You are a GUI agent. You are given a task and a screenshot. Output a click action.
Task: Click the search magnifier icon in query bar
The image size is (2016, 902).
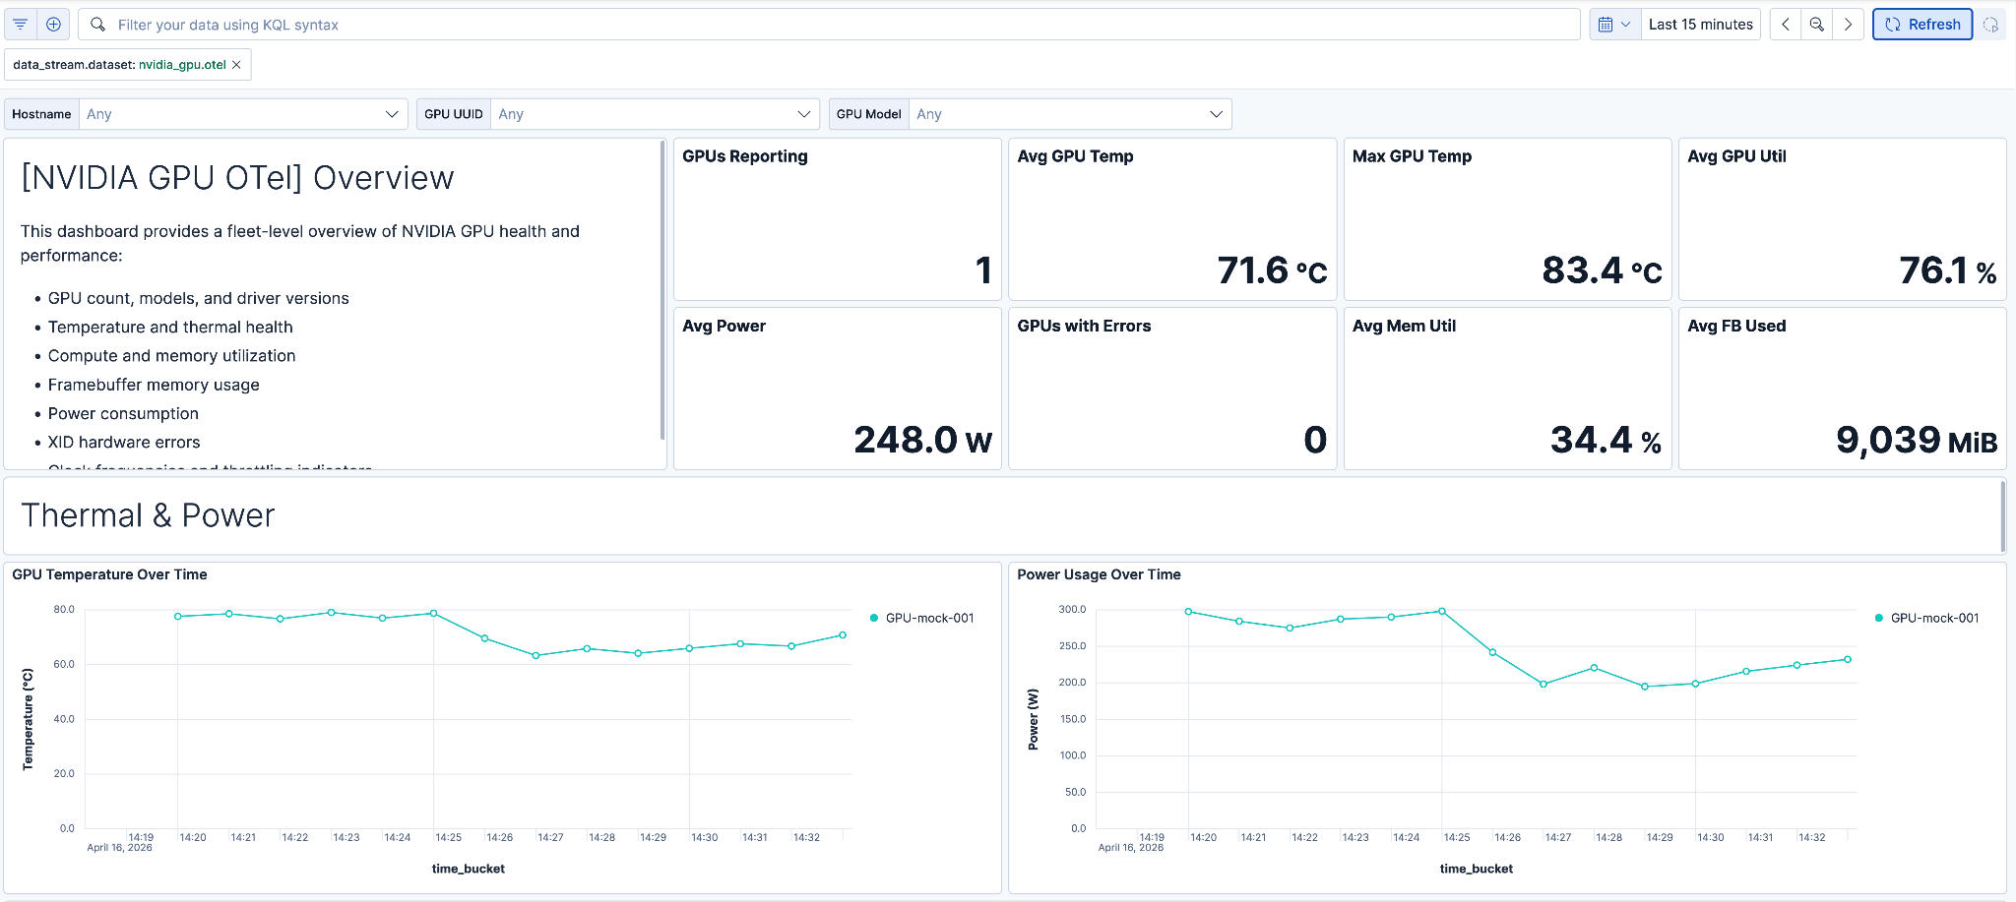point(97,25)
